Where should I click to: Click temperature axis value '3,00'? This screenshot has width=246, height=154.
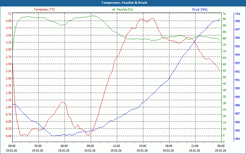[9, 50]
